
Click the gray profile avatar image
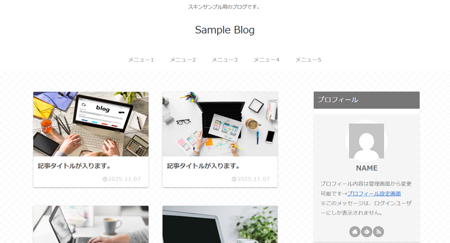pyautogui.click(x=367, y=141)
